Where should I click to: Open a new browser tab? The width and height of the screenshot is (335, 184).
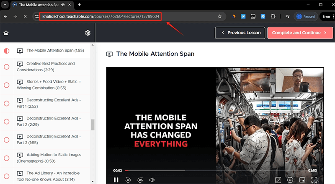(x=79, y=5)
